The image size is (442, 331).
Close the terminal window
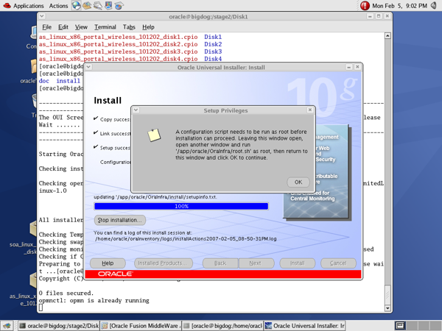point(387,16)
